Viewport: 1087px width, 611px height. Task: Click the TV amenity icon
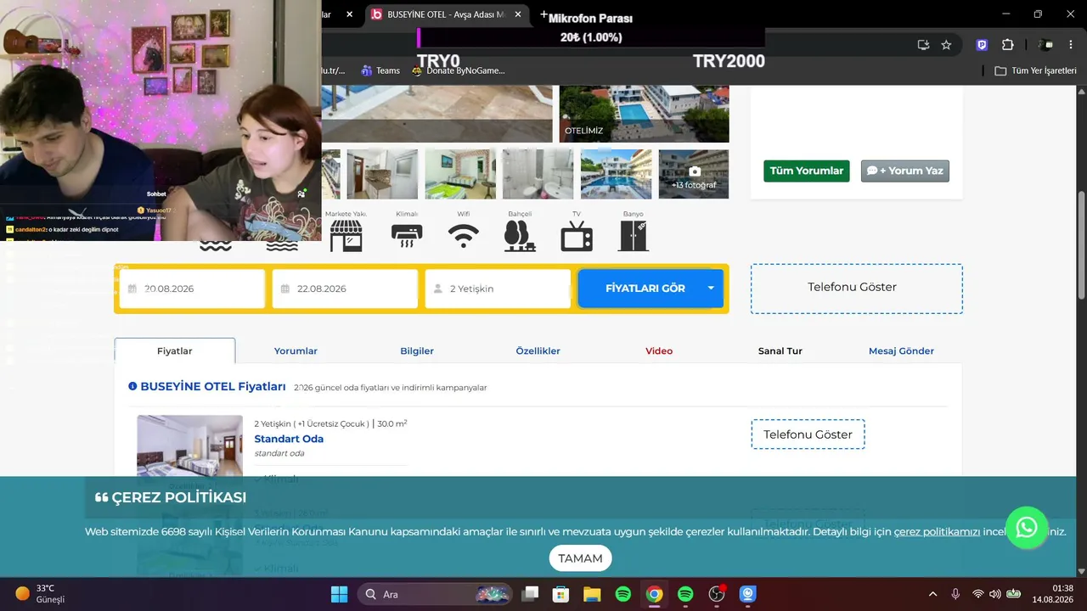(577, 236)
